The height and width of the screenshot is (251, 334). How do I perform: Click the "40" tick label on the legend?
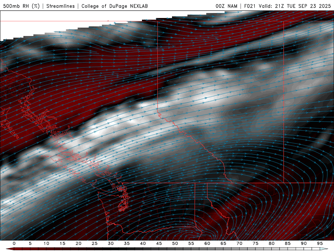pos(143,243)
